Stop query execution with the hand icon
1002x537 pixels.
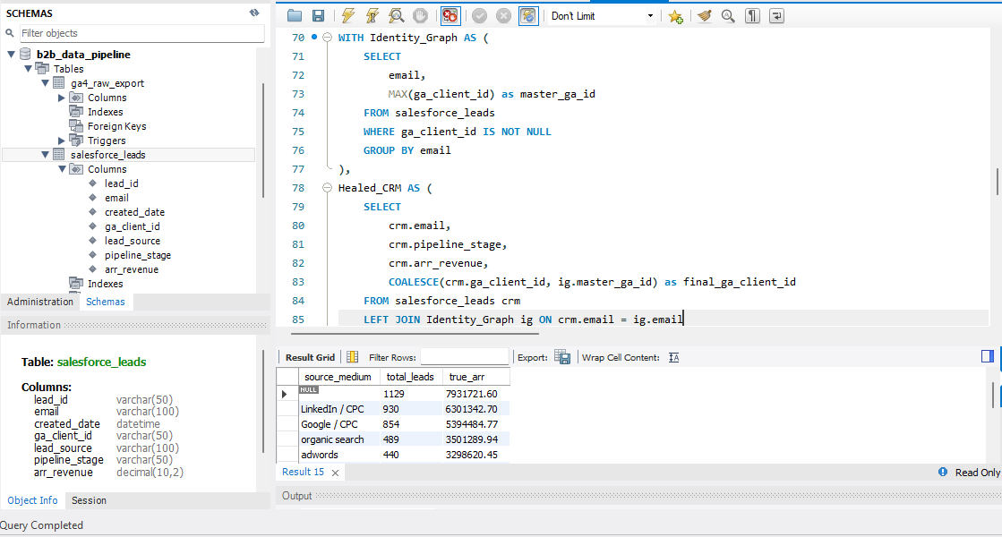pos(420,16)
